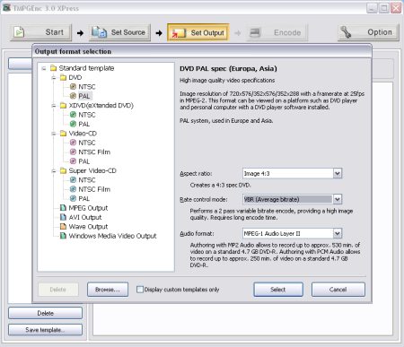Click the MPEG Output file icon

[63, 208]
